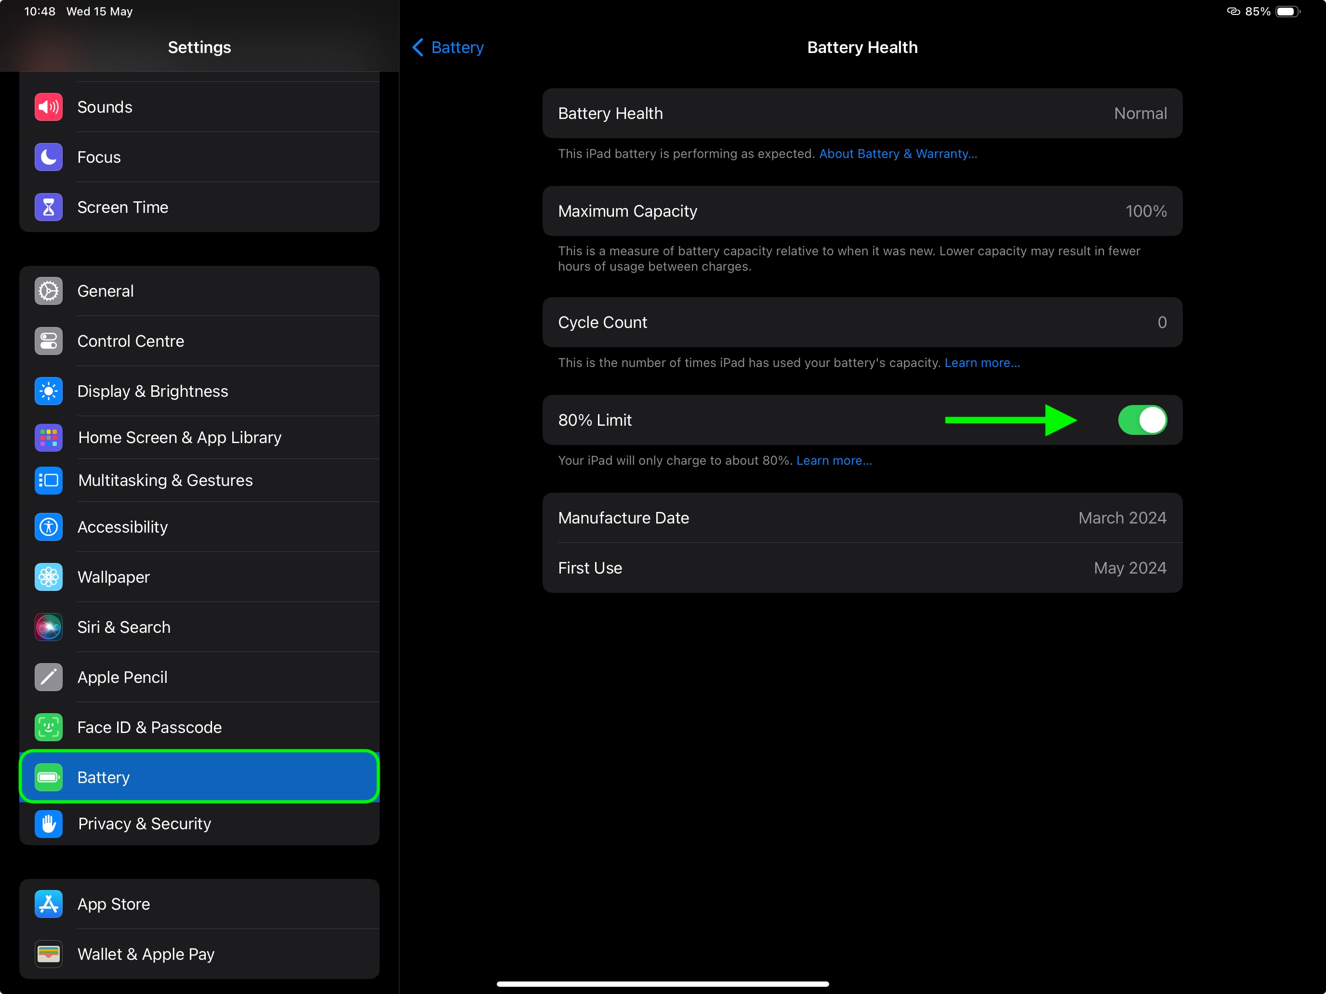The width and height of the screenshot is (1326, 994).
Task: Open the Sounds settings
Action: [x=199, y=106]
